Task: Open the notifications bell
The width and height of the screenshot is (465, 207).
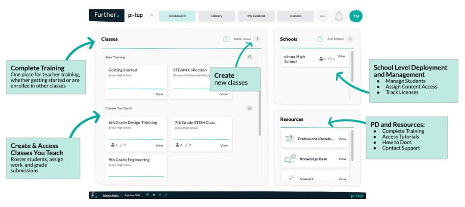Action: coord(339,16)
